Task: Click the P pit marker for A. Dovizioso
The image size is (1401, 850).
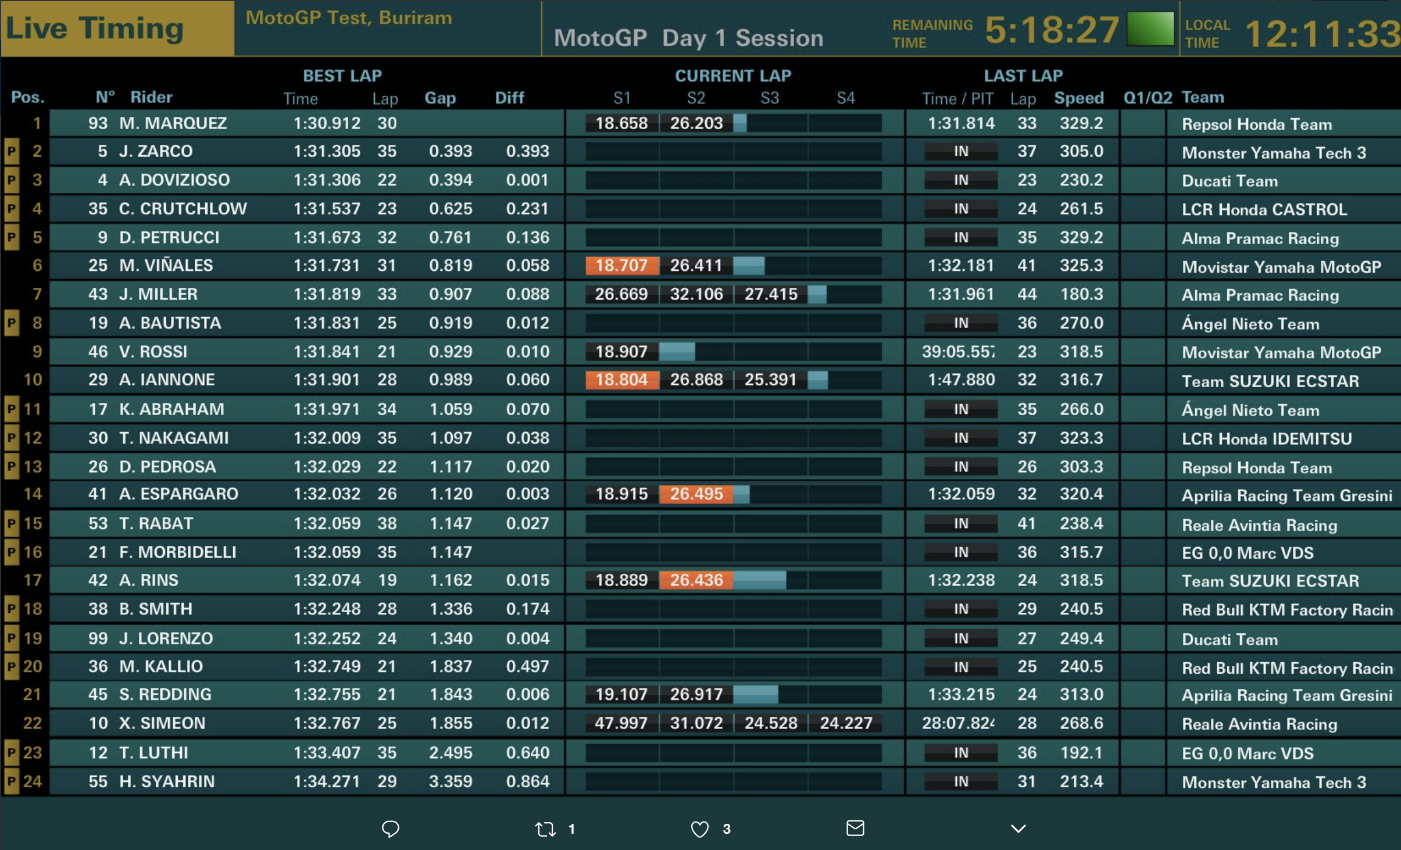Action: tap(11, 180)
